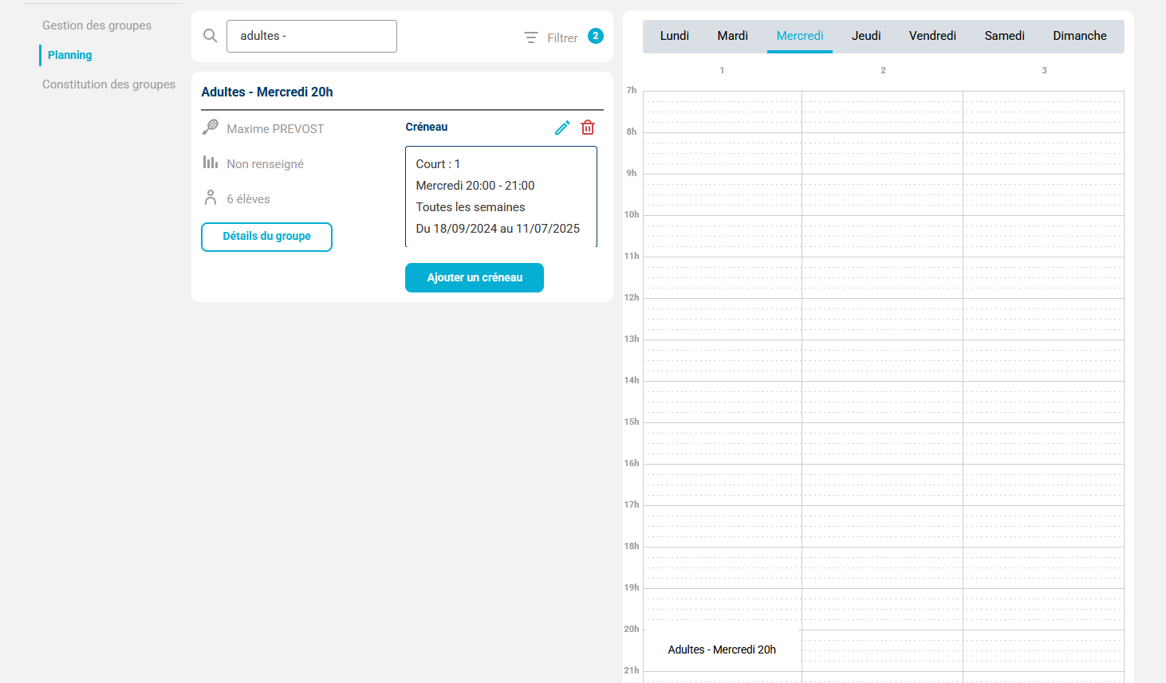This screenshot has width=1166, height=683.
Task: Delete the créneau with trash icon
Action: pyautogui.click(x=588, y=128)
